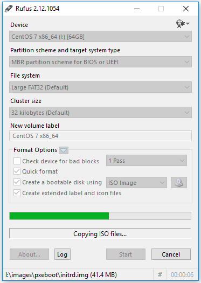Click the select ISO image disc icon
The image size is (201, 283).
point(179,183)
